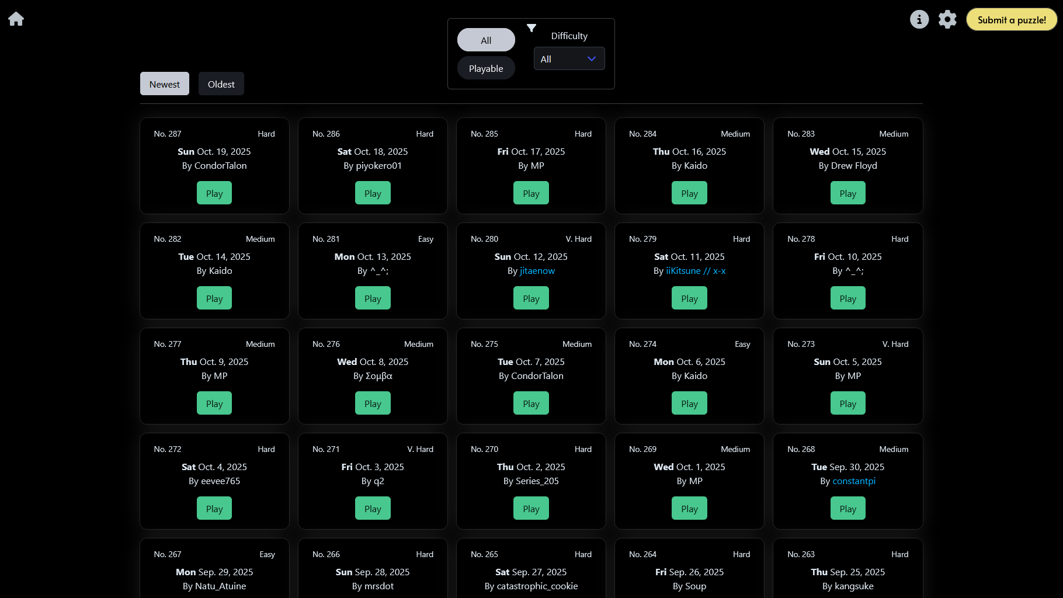This screenshot has width=1063, height=598.
Task: Play puzzle No. 281 Easy puzzle
Action: (x=373, y=298)
